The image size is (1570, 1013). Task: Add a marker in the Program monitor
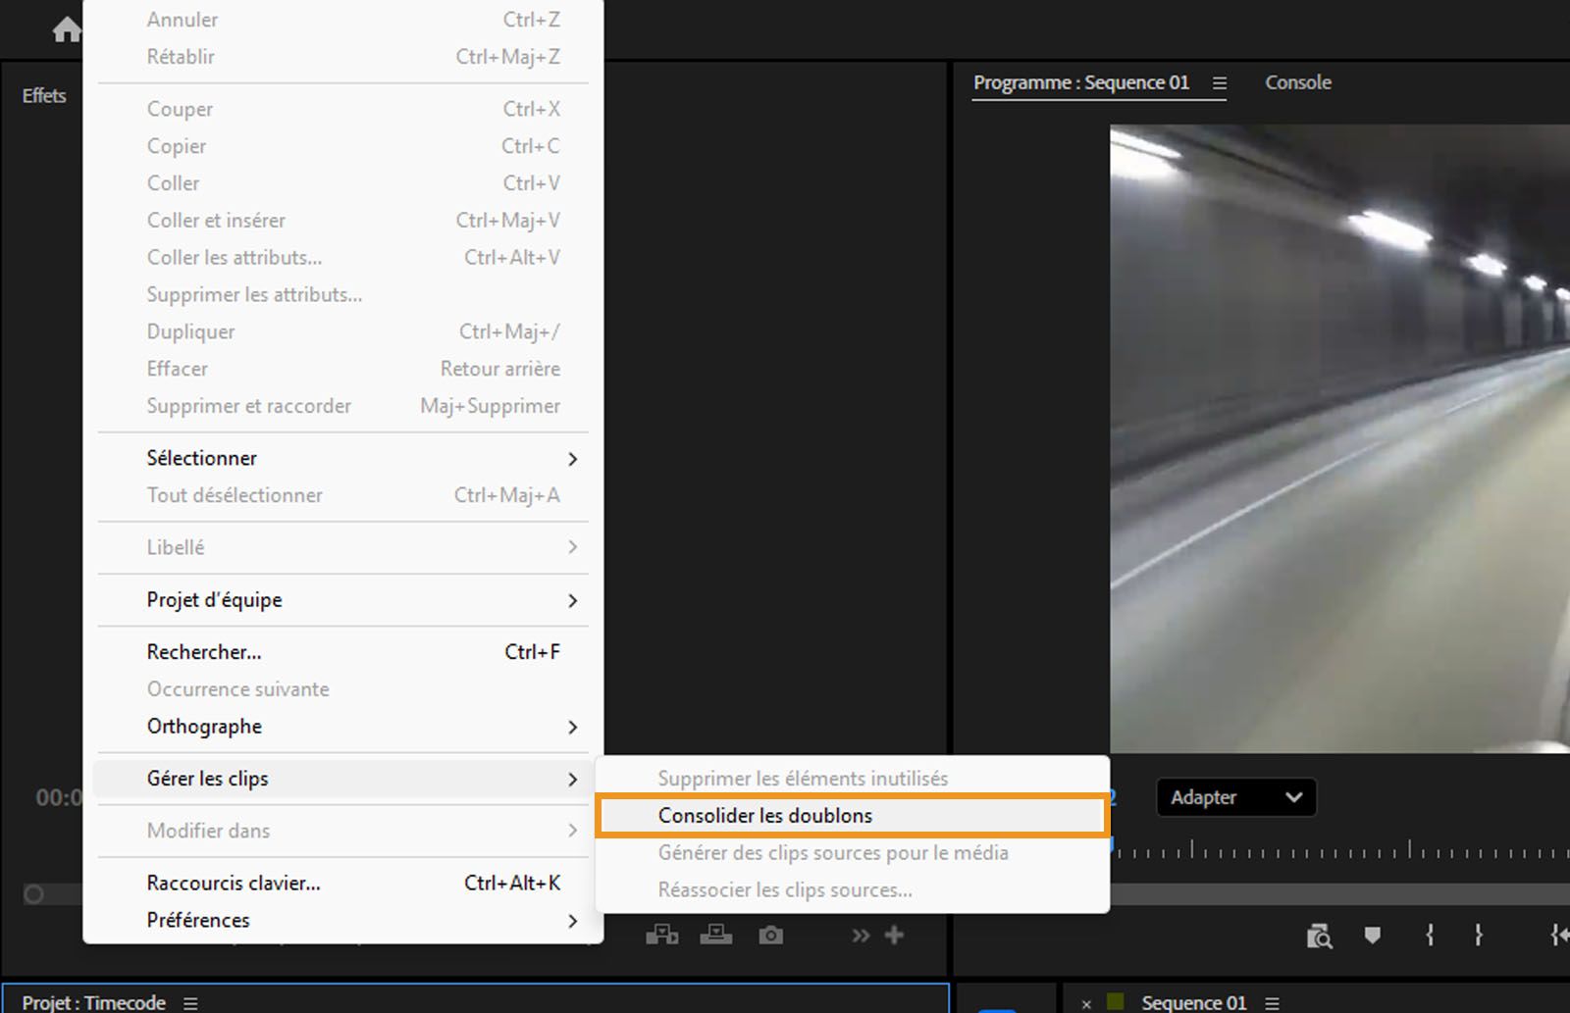tap(1373, 936)
